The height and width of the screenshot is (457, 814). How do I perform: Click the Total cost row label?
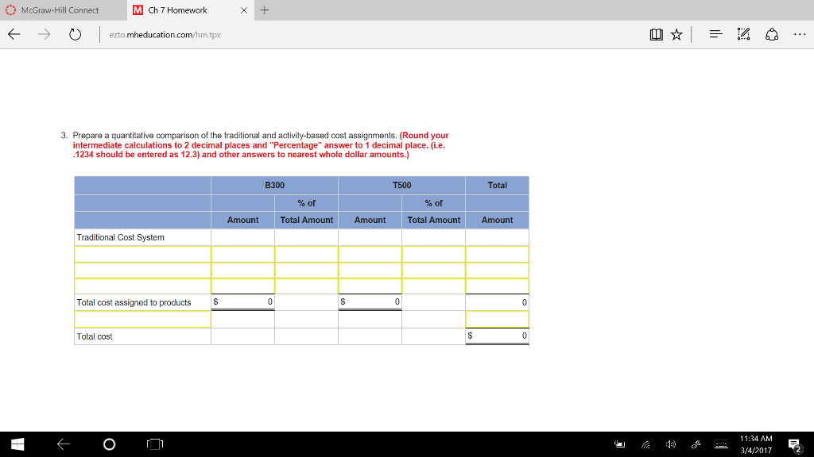click(95, 336)
